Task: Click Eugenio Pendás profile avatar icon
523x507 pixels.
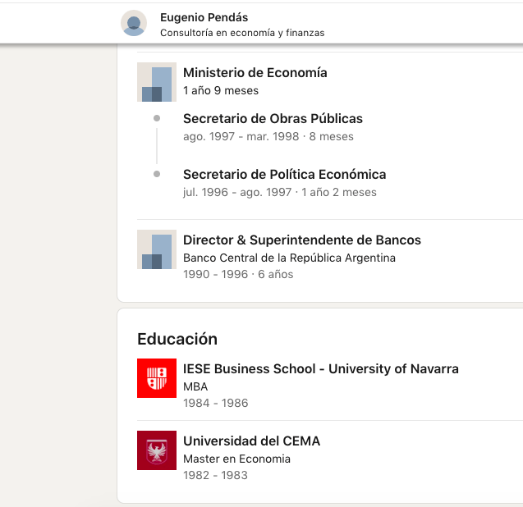Action: (134, 23)
